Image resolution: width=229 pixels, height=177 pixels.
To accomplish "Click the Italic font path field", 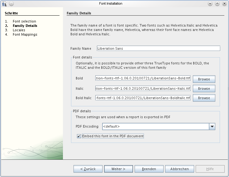I will (143, 88).
